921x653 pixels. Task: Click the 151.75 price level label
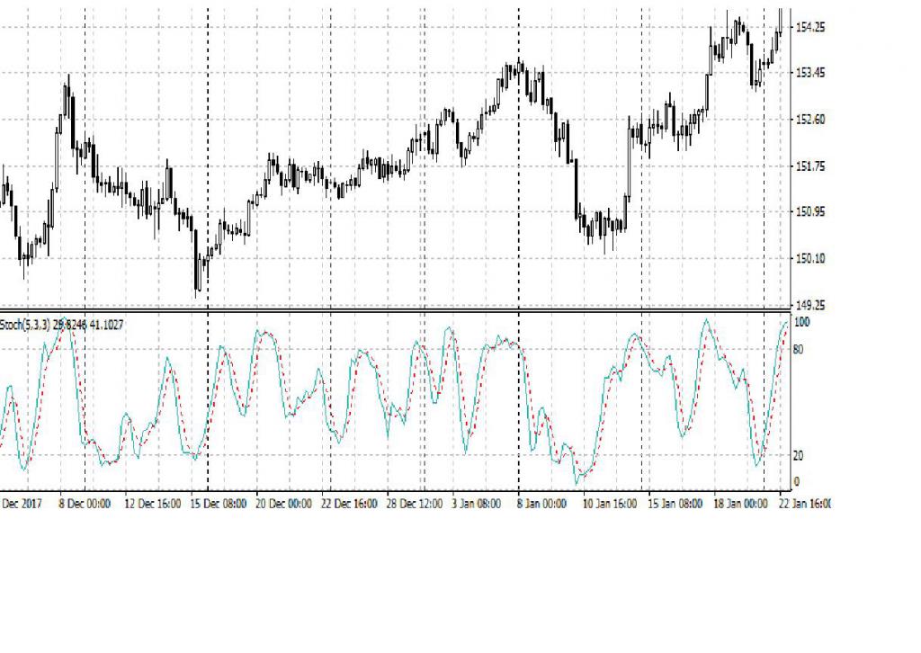coord(811,166)
